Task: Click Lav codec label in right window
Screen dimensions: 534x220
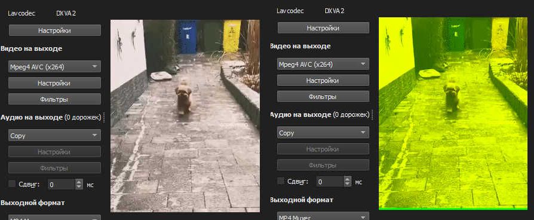Action: (290, 11)
